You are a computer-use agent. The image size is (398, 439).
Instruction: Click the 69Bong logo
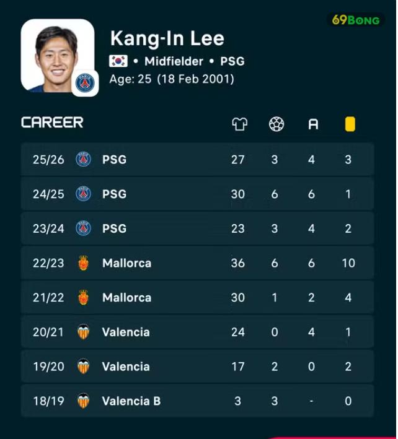click(x=356, y=20)
